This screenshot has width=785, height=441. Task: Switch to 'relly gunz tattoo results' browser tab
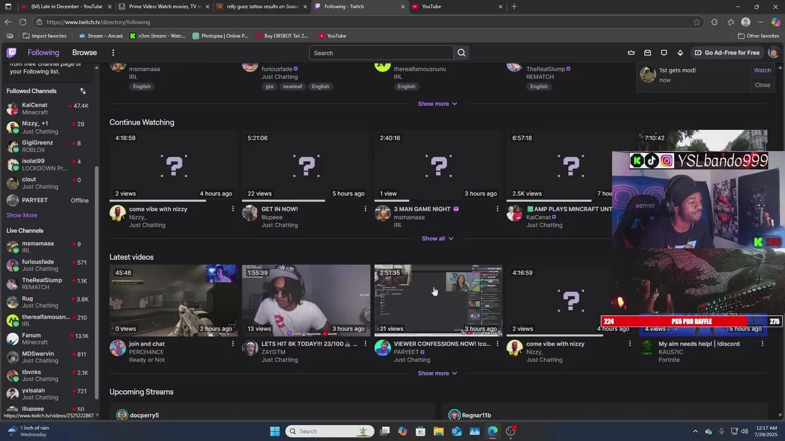coord(261,7)
